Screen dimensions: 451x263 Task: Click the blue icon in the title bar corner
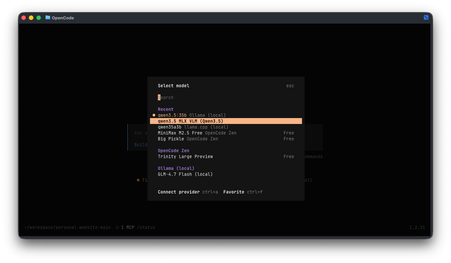tap(426, 18)
